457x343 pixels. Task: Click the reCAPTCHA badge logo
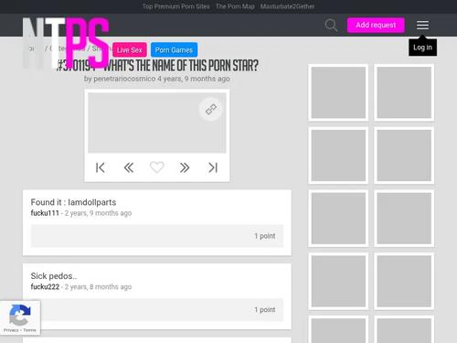pyautogui.click(x=20, y=315)
